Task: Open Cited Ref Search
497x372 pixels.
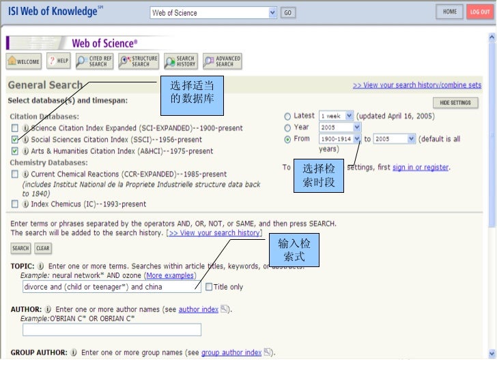Action: (94, 61)
